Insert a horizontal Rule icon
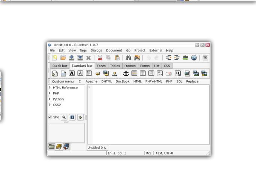The width and height of the screenshot is (256, 192). [x=134, y=73]
